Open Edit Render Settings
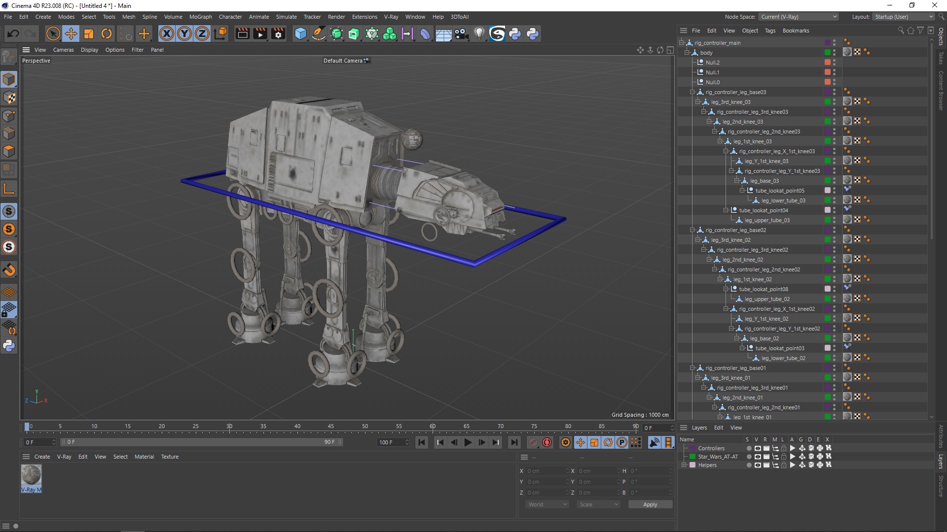 pyautogui.click(x=278, y=33)
